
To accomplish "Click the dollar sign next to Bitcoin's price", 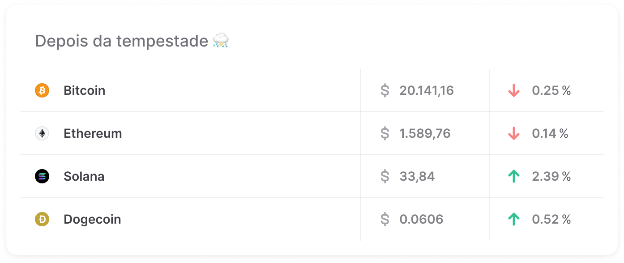I will click(385, 90).
